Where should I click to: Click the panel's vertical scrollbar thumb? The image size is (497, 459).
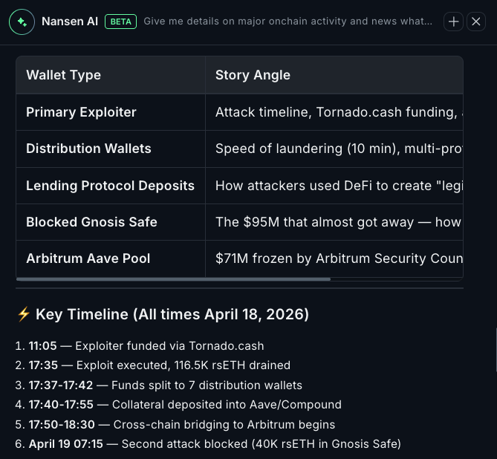coord(496,351)
